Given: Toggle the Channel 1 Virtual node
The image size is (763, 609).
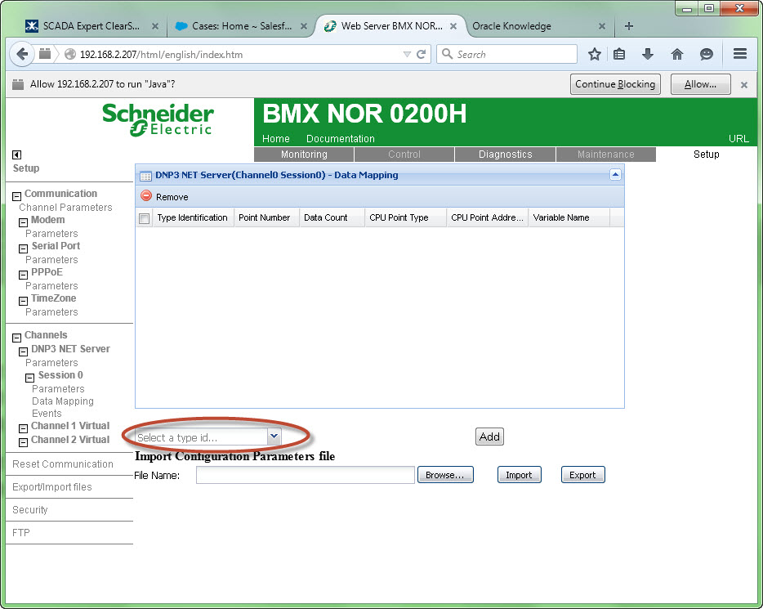Looking at the screenshot, I should point(23,428).
